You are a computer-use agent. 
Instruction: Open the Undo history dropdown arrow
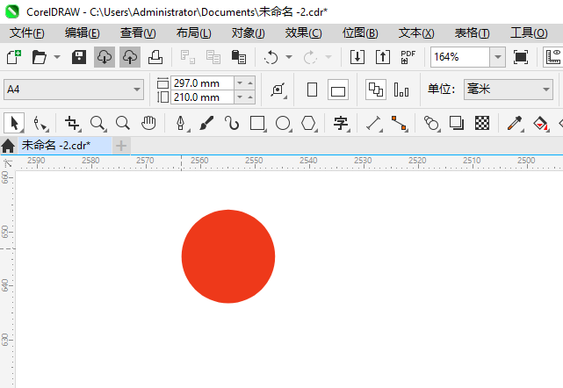289,57
